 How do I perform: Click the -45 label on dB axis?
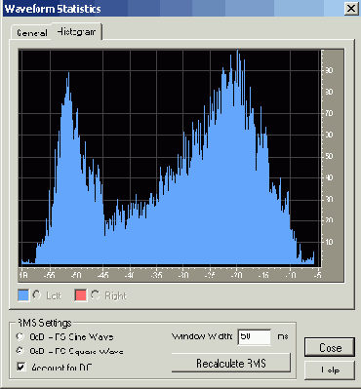pos(103,275)
